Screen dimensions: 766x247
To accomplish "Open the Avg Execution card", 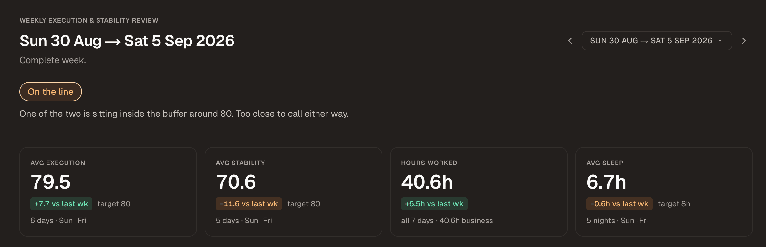I will pos(108,192).
